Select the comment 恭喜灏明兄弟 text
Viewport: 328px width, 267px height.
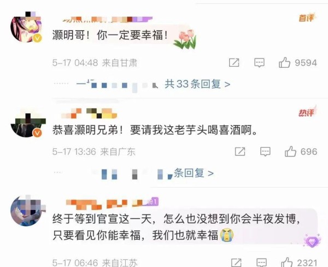click(155, 130)
